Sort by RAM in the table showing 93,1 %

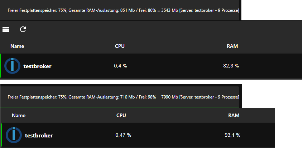234,115
